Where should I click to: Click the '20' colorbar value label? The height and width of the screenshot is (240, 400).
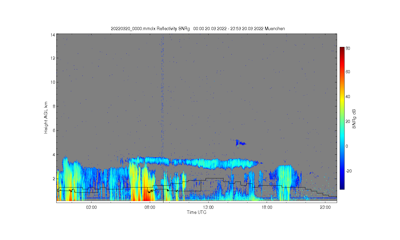point(348,121)
